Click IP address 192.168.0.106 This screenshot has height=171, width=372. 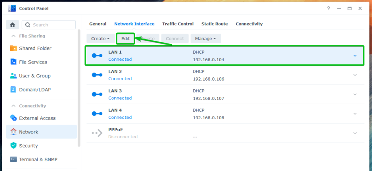point(209,79)
